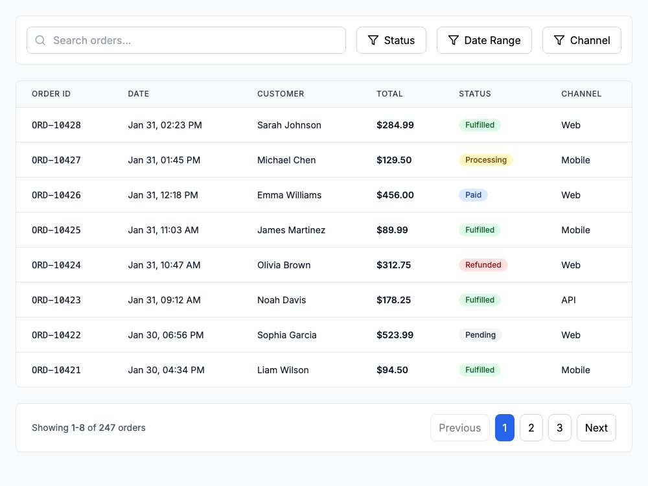Viewport: 648px width, 486px height.
Task: Click the funnel icon on Status filter
Action: [373, 40]
